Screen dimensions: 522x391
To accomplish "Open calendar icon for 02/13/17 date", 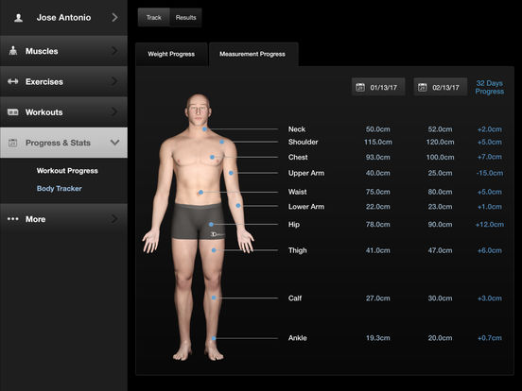I will pyautogui.click(x=422, y=87).
